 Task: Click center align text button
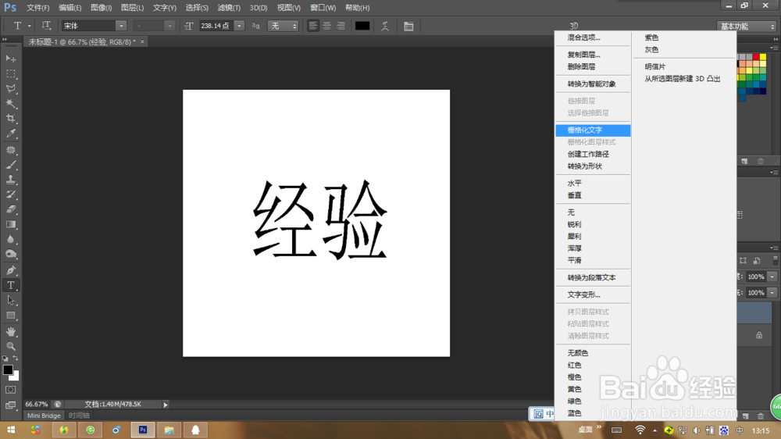[x=326, y=26]
